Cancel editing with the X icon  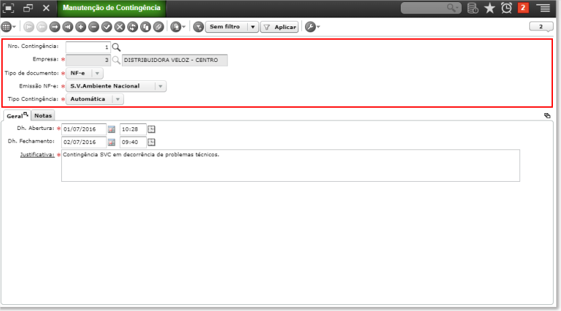coord(119,27)
